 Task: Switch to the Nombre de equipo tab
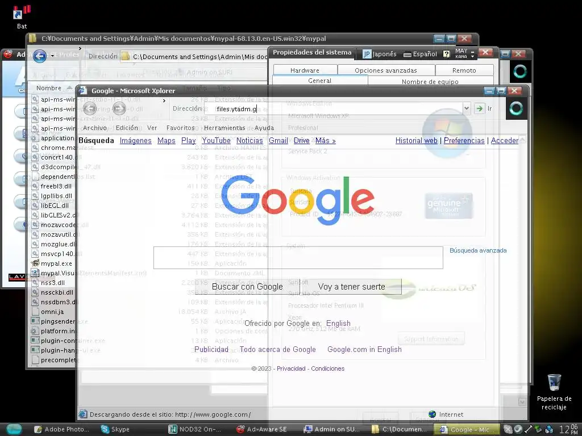[x=430, y=81]
